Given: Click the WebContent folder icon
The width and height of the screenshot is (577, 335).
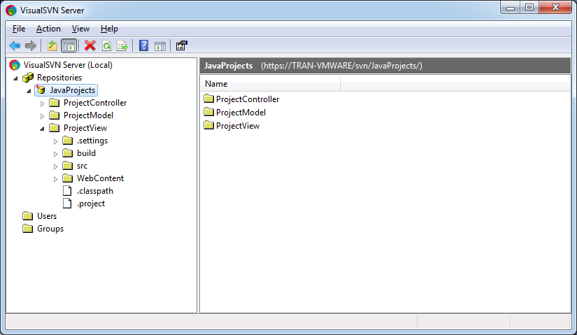Looking at the screenshot, I should pyautogui.click(x=67, y=178).
